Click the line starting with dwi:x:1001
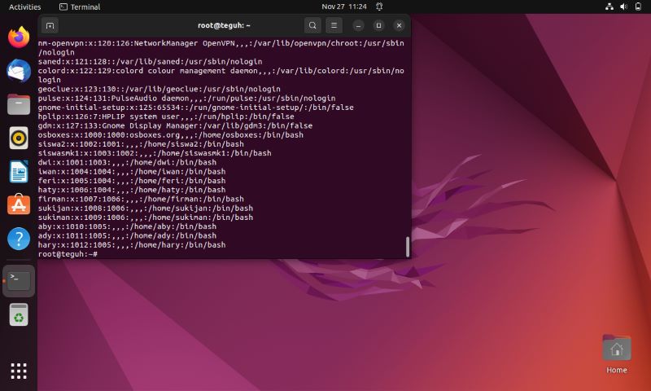This screenshot has width=651, height=391. click(x=127, y=162)
